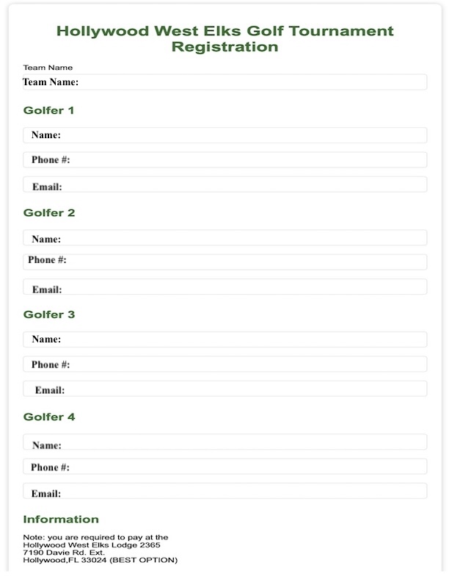
Task: Click the Golfer 1 section heading
Action: (x=48, y=110)
